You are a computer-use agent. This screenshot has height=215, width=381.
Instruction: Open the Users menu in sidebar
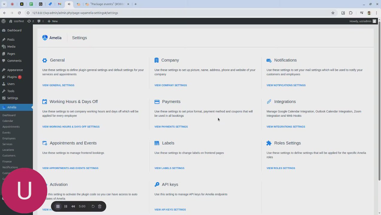pyautogui.click(x=11, y=84)
